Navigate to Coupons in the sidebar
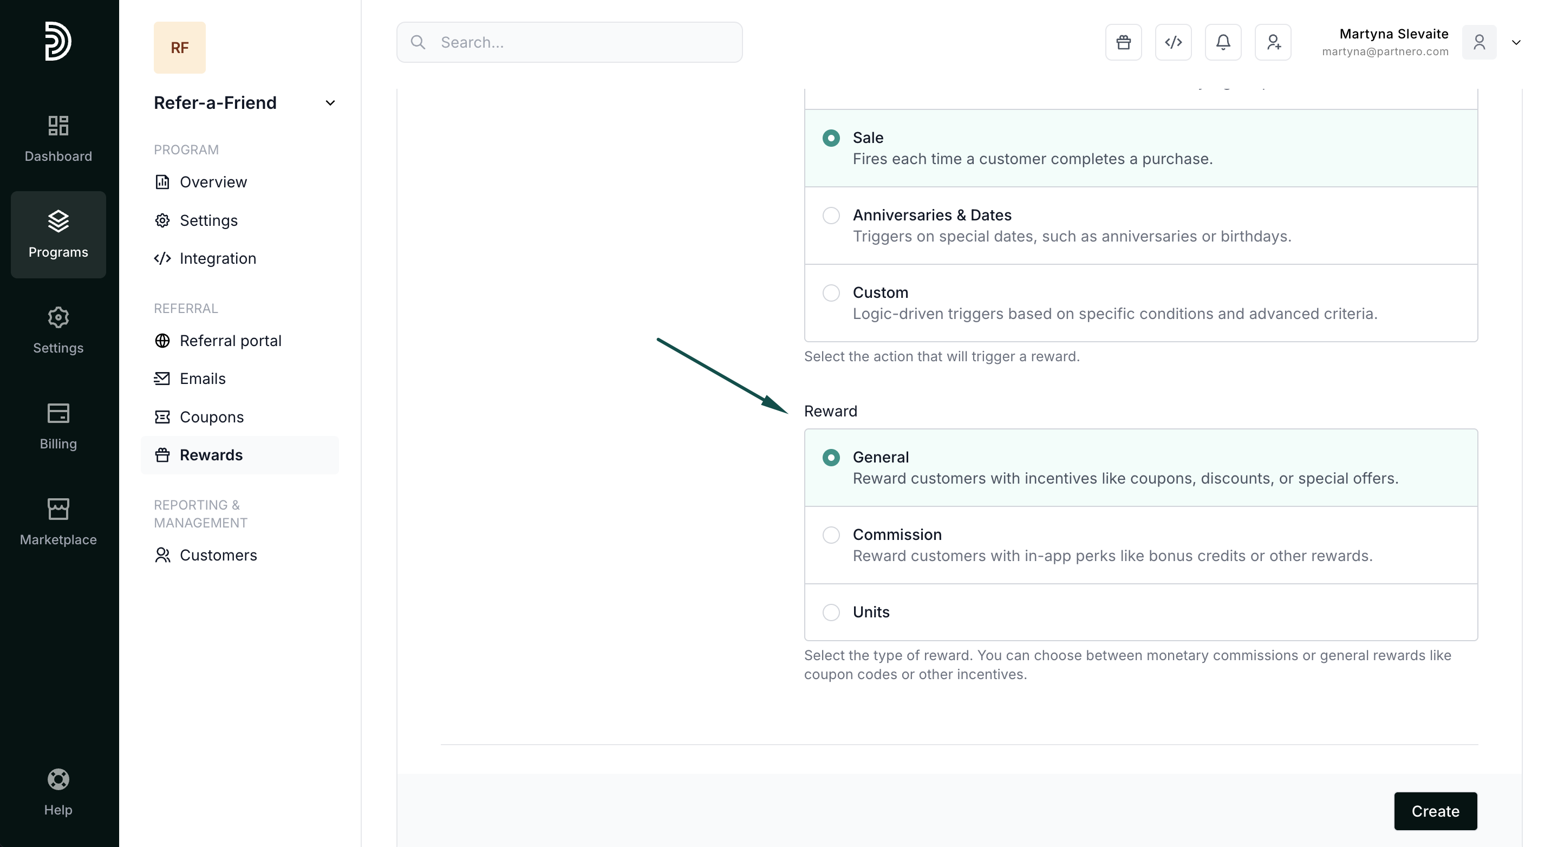Viewport: 1551px width, 847px height. tap(211, 417)
